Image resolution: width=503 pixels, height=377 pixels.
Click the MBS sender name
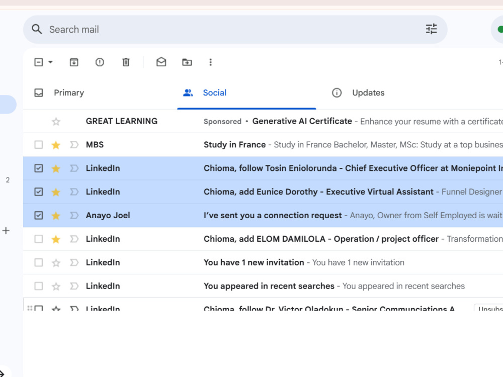[x=95, y=145]
